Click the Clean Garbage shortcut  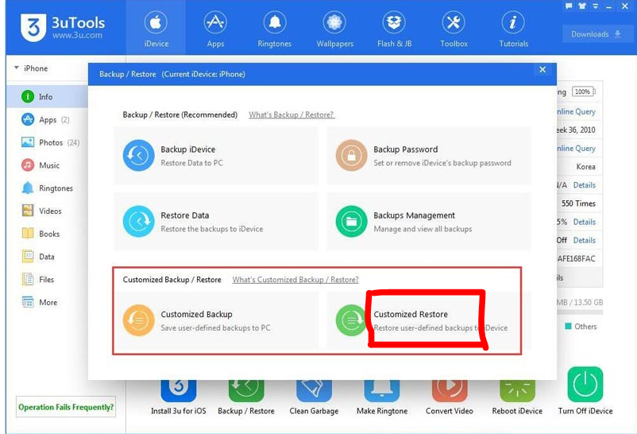(x=314, y=397)
